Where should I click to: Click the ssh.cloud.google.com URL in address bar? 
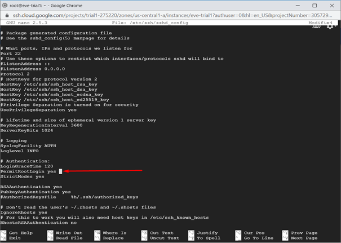172,15
